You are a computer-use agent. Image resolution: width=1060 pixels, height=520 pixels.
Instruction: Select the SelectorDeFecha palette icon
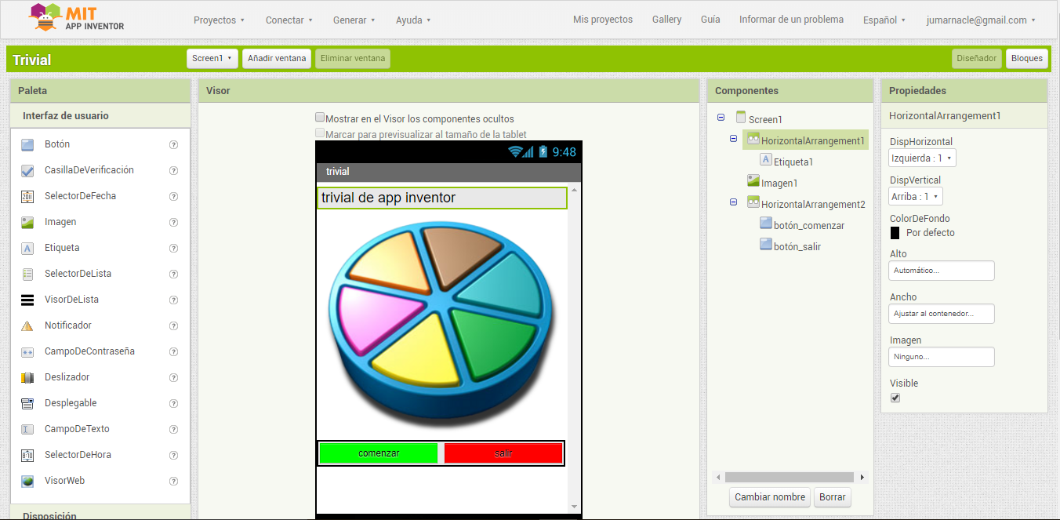[x=27, y=196]
